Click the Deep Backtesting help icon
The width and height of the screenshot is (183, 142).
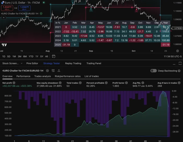tap(179, 71)
